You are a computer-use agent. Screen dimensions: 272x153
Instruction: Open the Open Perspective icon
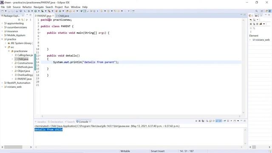[262, 11]
